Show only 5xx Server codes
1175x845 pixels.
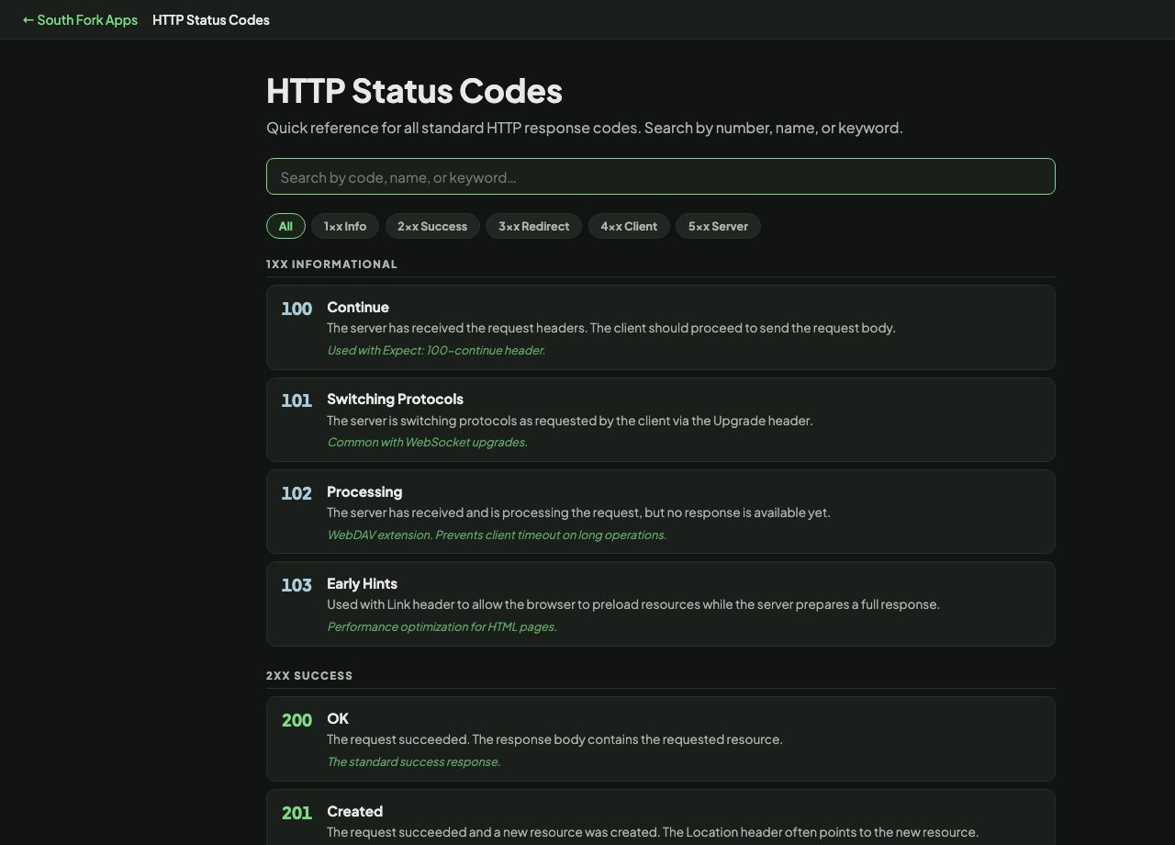[x=718, y=226]
